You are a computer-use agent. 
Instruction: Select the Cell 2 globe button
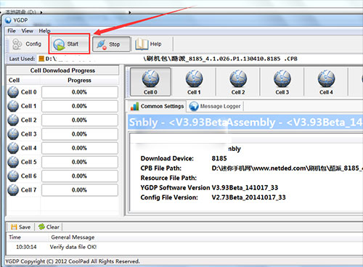point(238,82)
